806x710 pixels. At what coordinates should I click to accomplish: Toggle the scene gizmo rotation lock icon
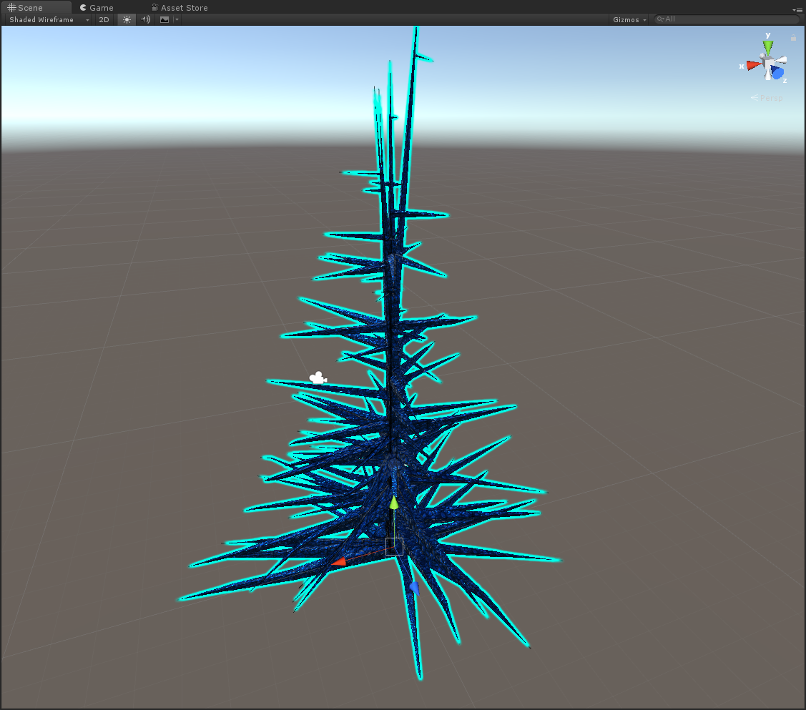pos(793,38)
